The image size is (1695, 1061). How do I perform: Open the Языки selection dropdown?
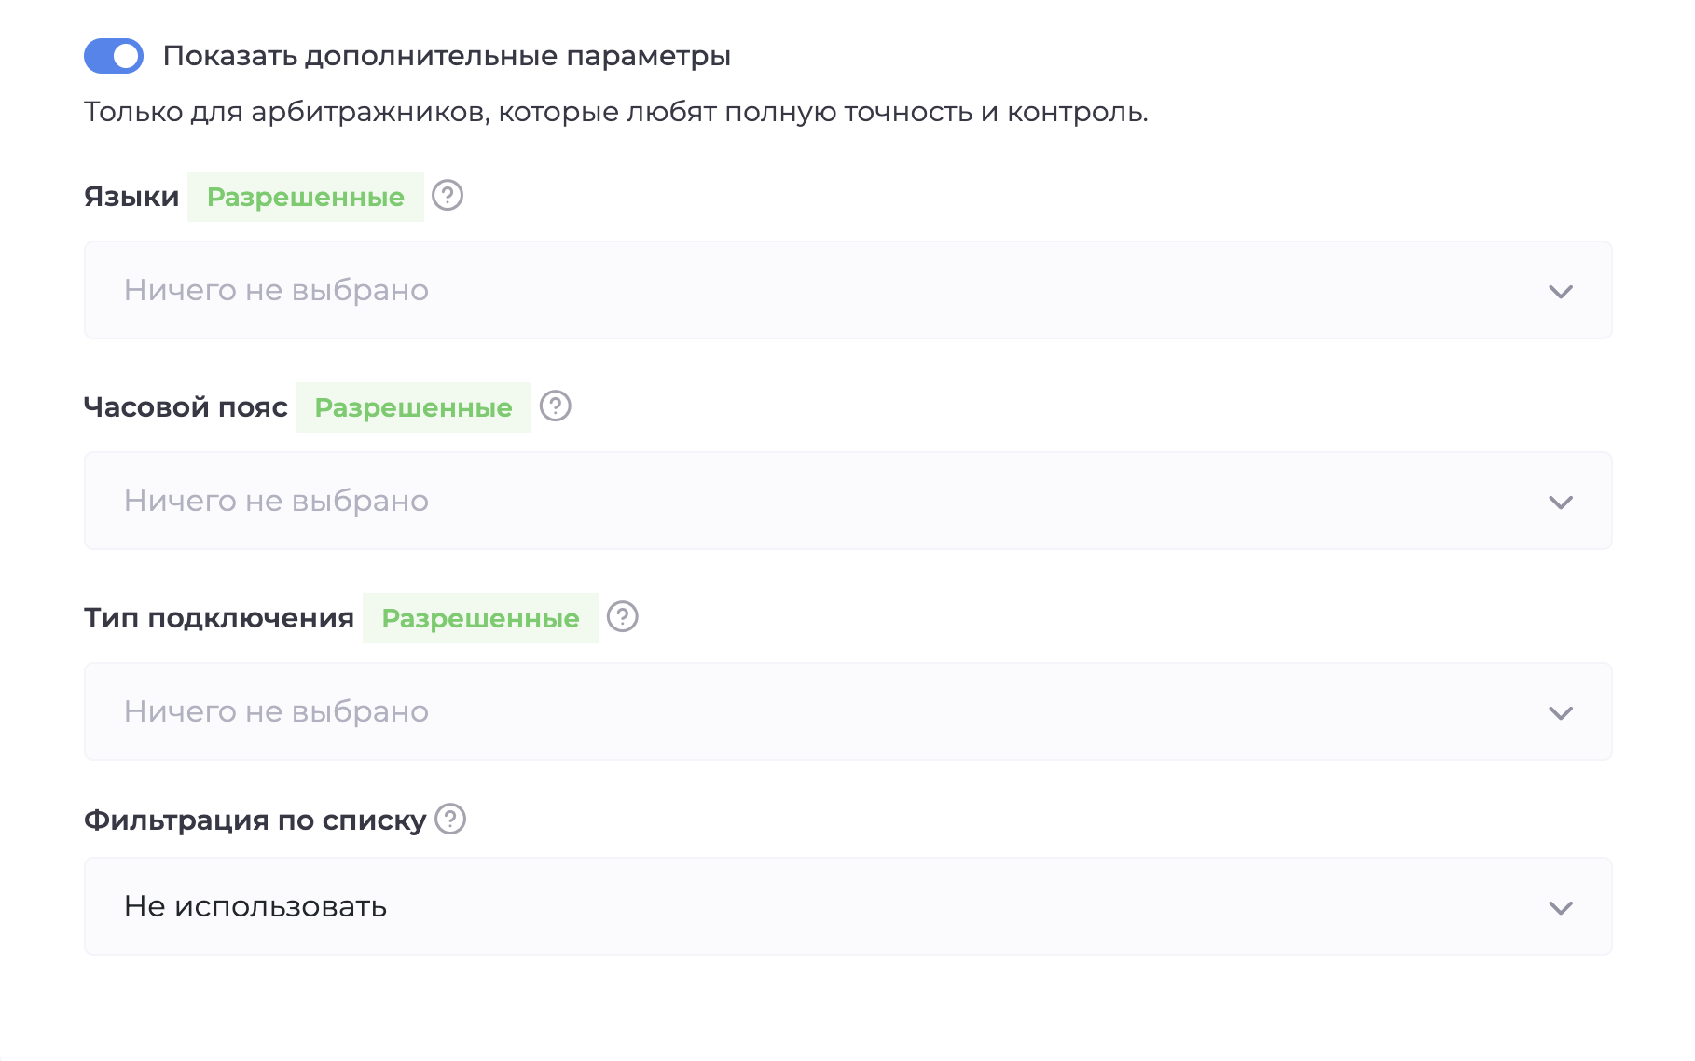click(839, 290)
